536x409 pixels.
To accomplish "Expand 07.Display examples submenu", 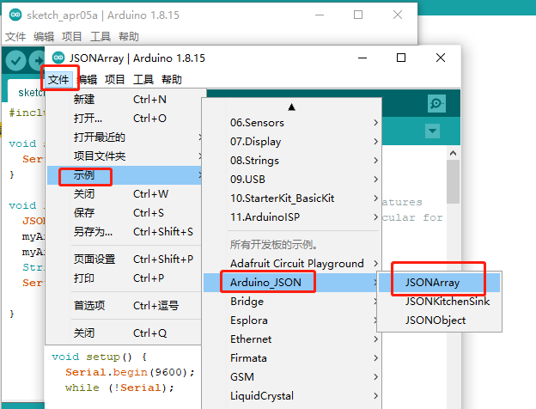I will click(292, 141).
